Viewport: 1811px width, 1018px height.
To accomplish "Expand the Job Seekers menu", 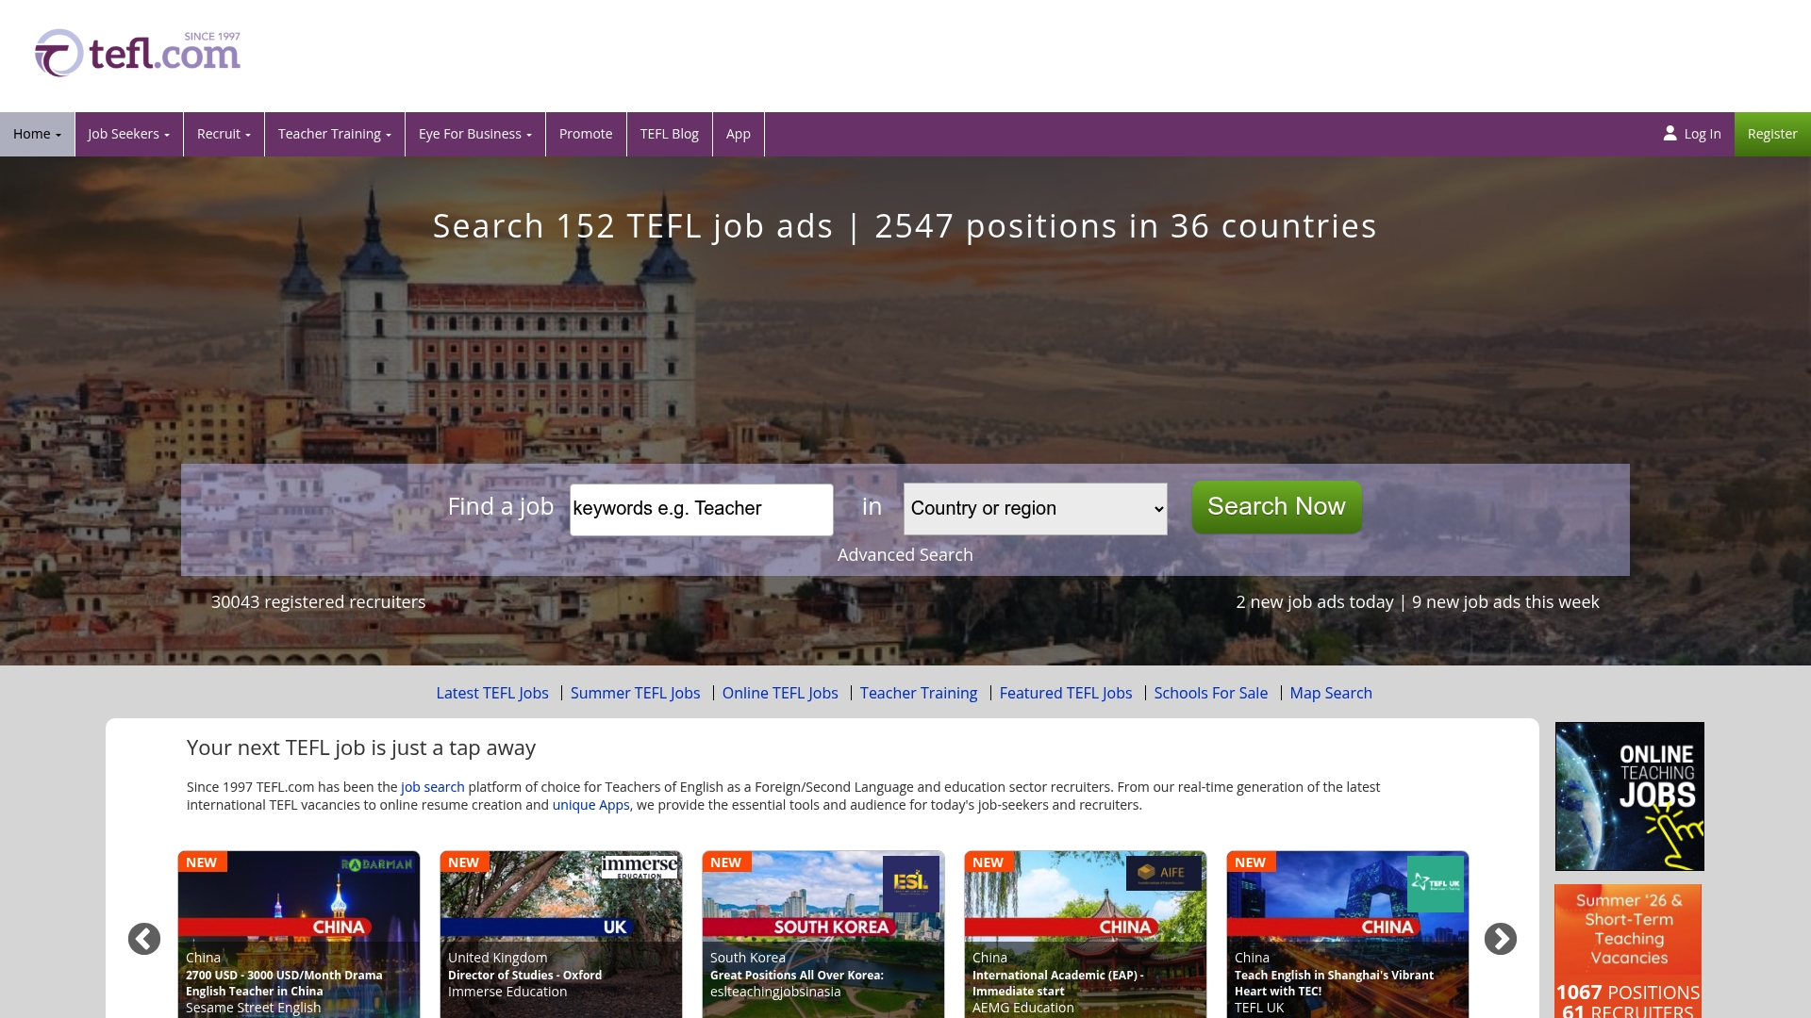I will point(129,134).
